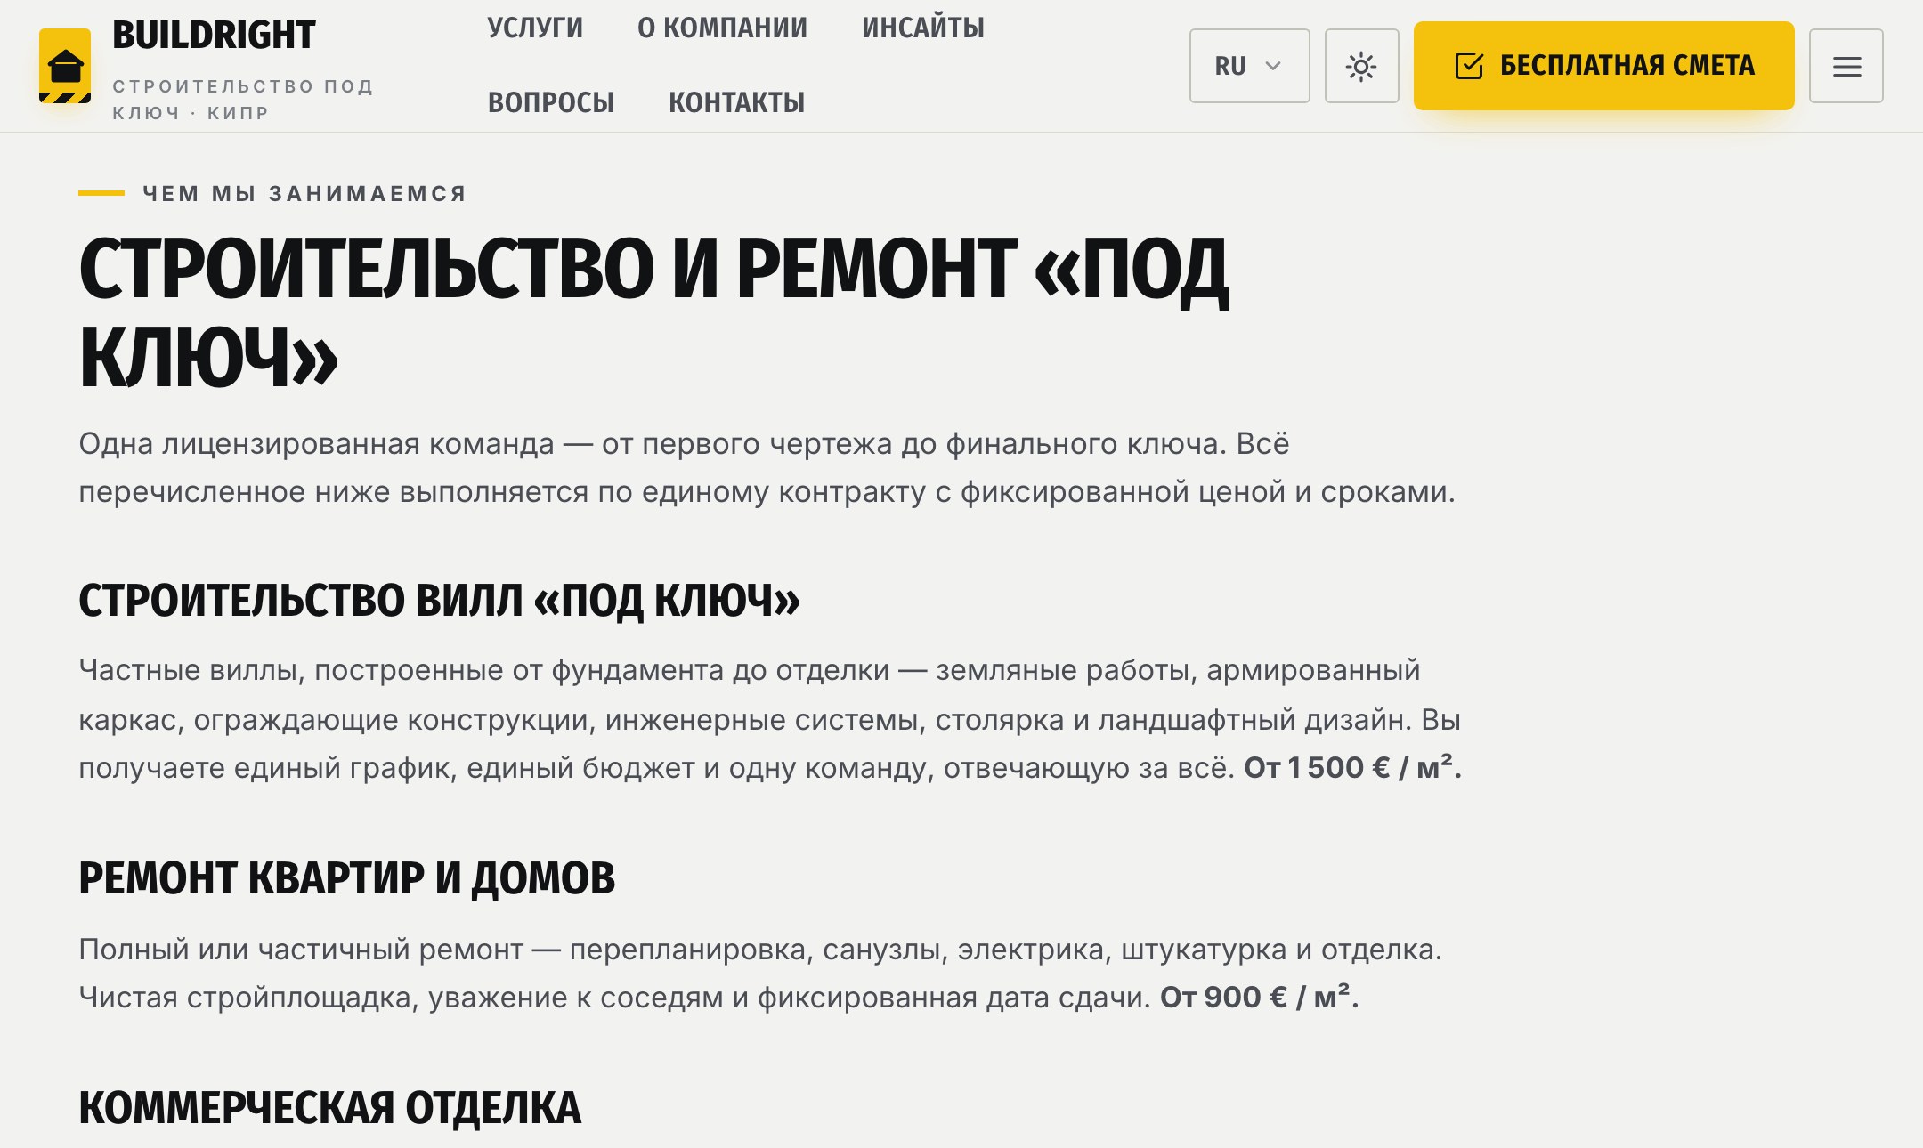Click the paragraph starting Полный или частичный ремонт

pyautogui.click(x=760, y=973)
